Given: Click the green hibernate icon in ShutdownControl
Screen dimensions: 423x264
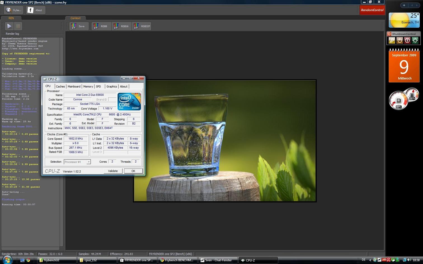Looking at the screenshot, I should (415, 41).
